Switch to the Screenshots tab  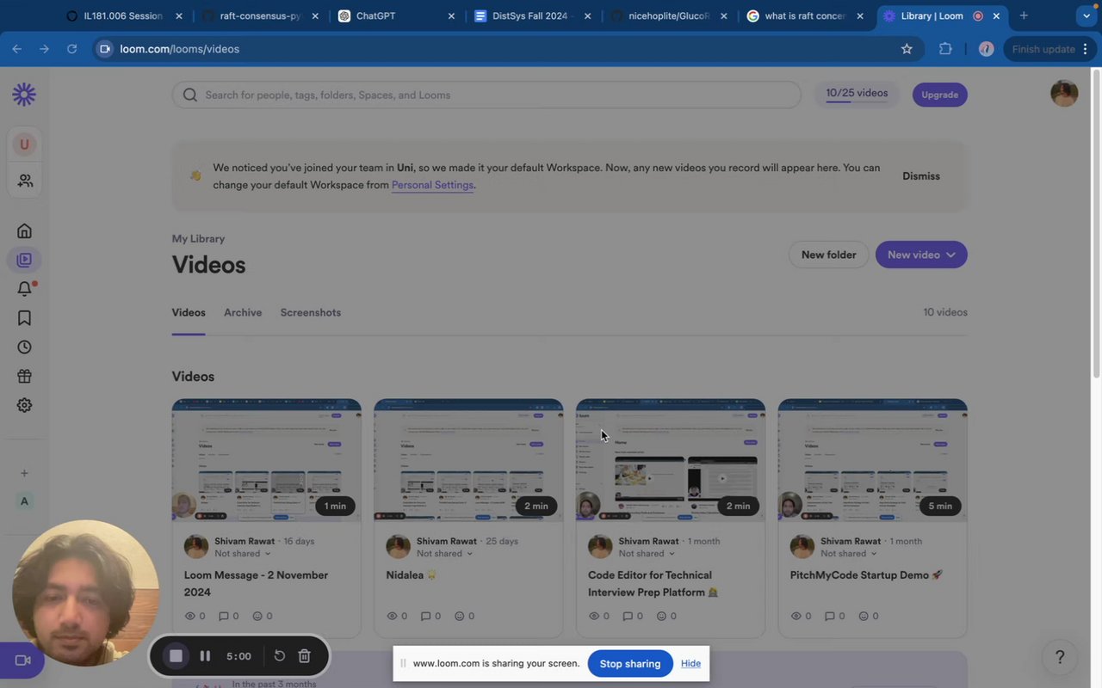point(311,312)
